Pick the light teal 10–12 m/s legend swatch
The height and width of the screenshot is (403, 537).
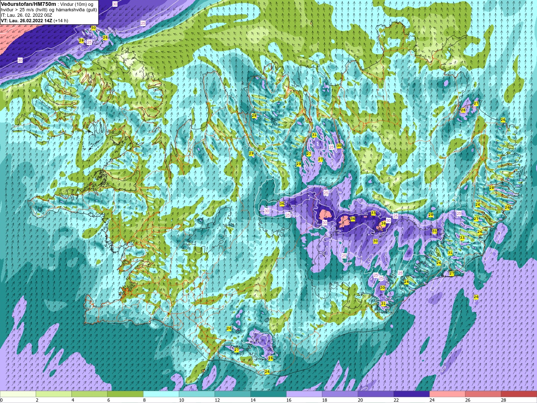click(x=197, y=394)
